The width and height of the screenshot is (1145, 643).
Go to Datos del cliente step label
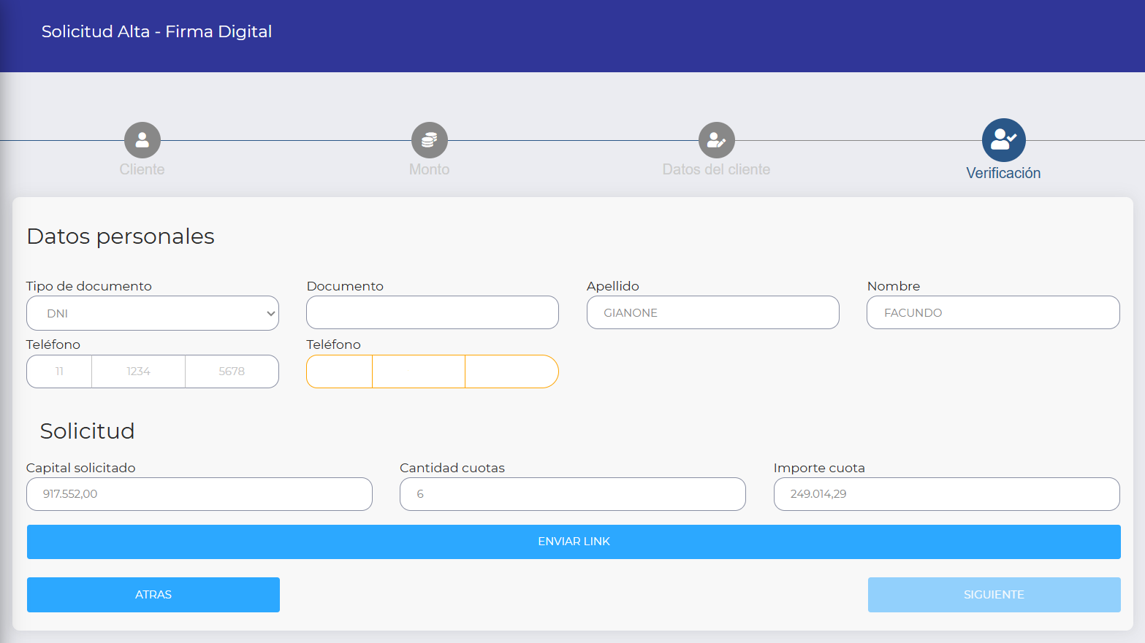point(716,169)
